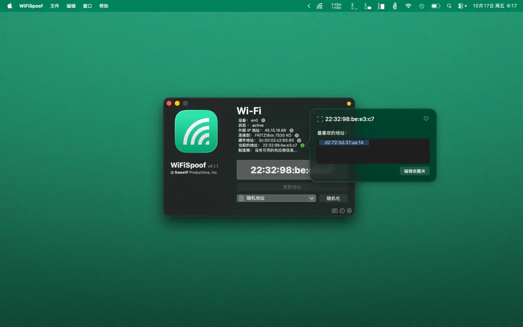Click the 更新地址 button
Viewport: 523px width, 327px height.
coord(292,187)
